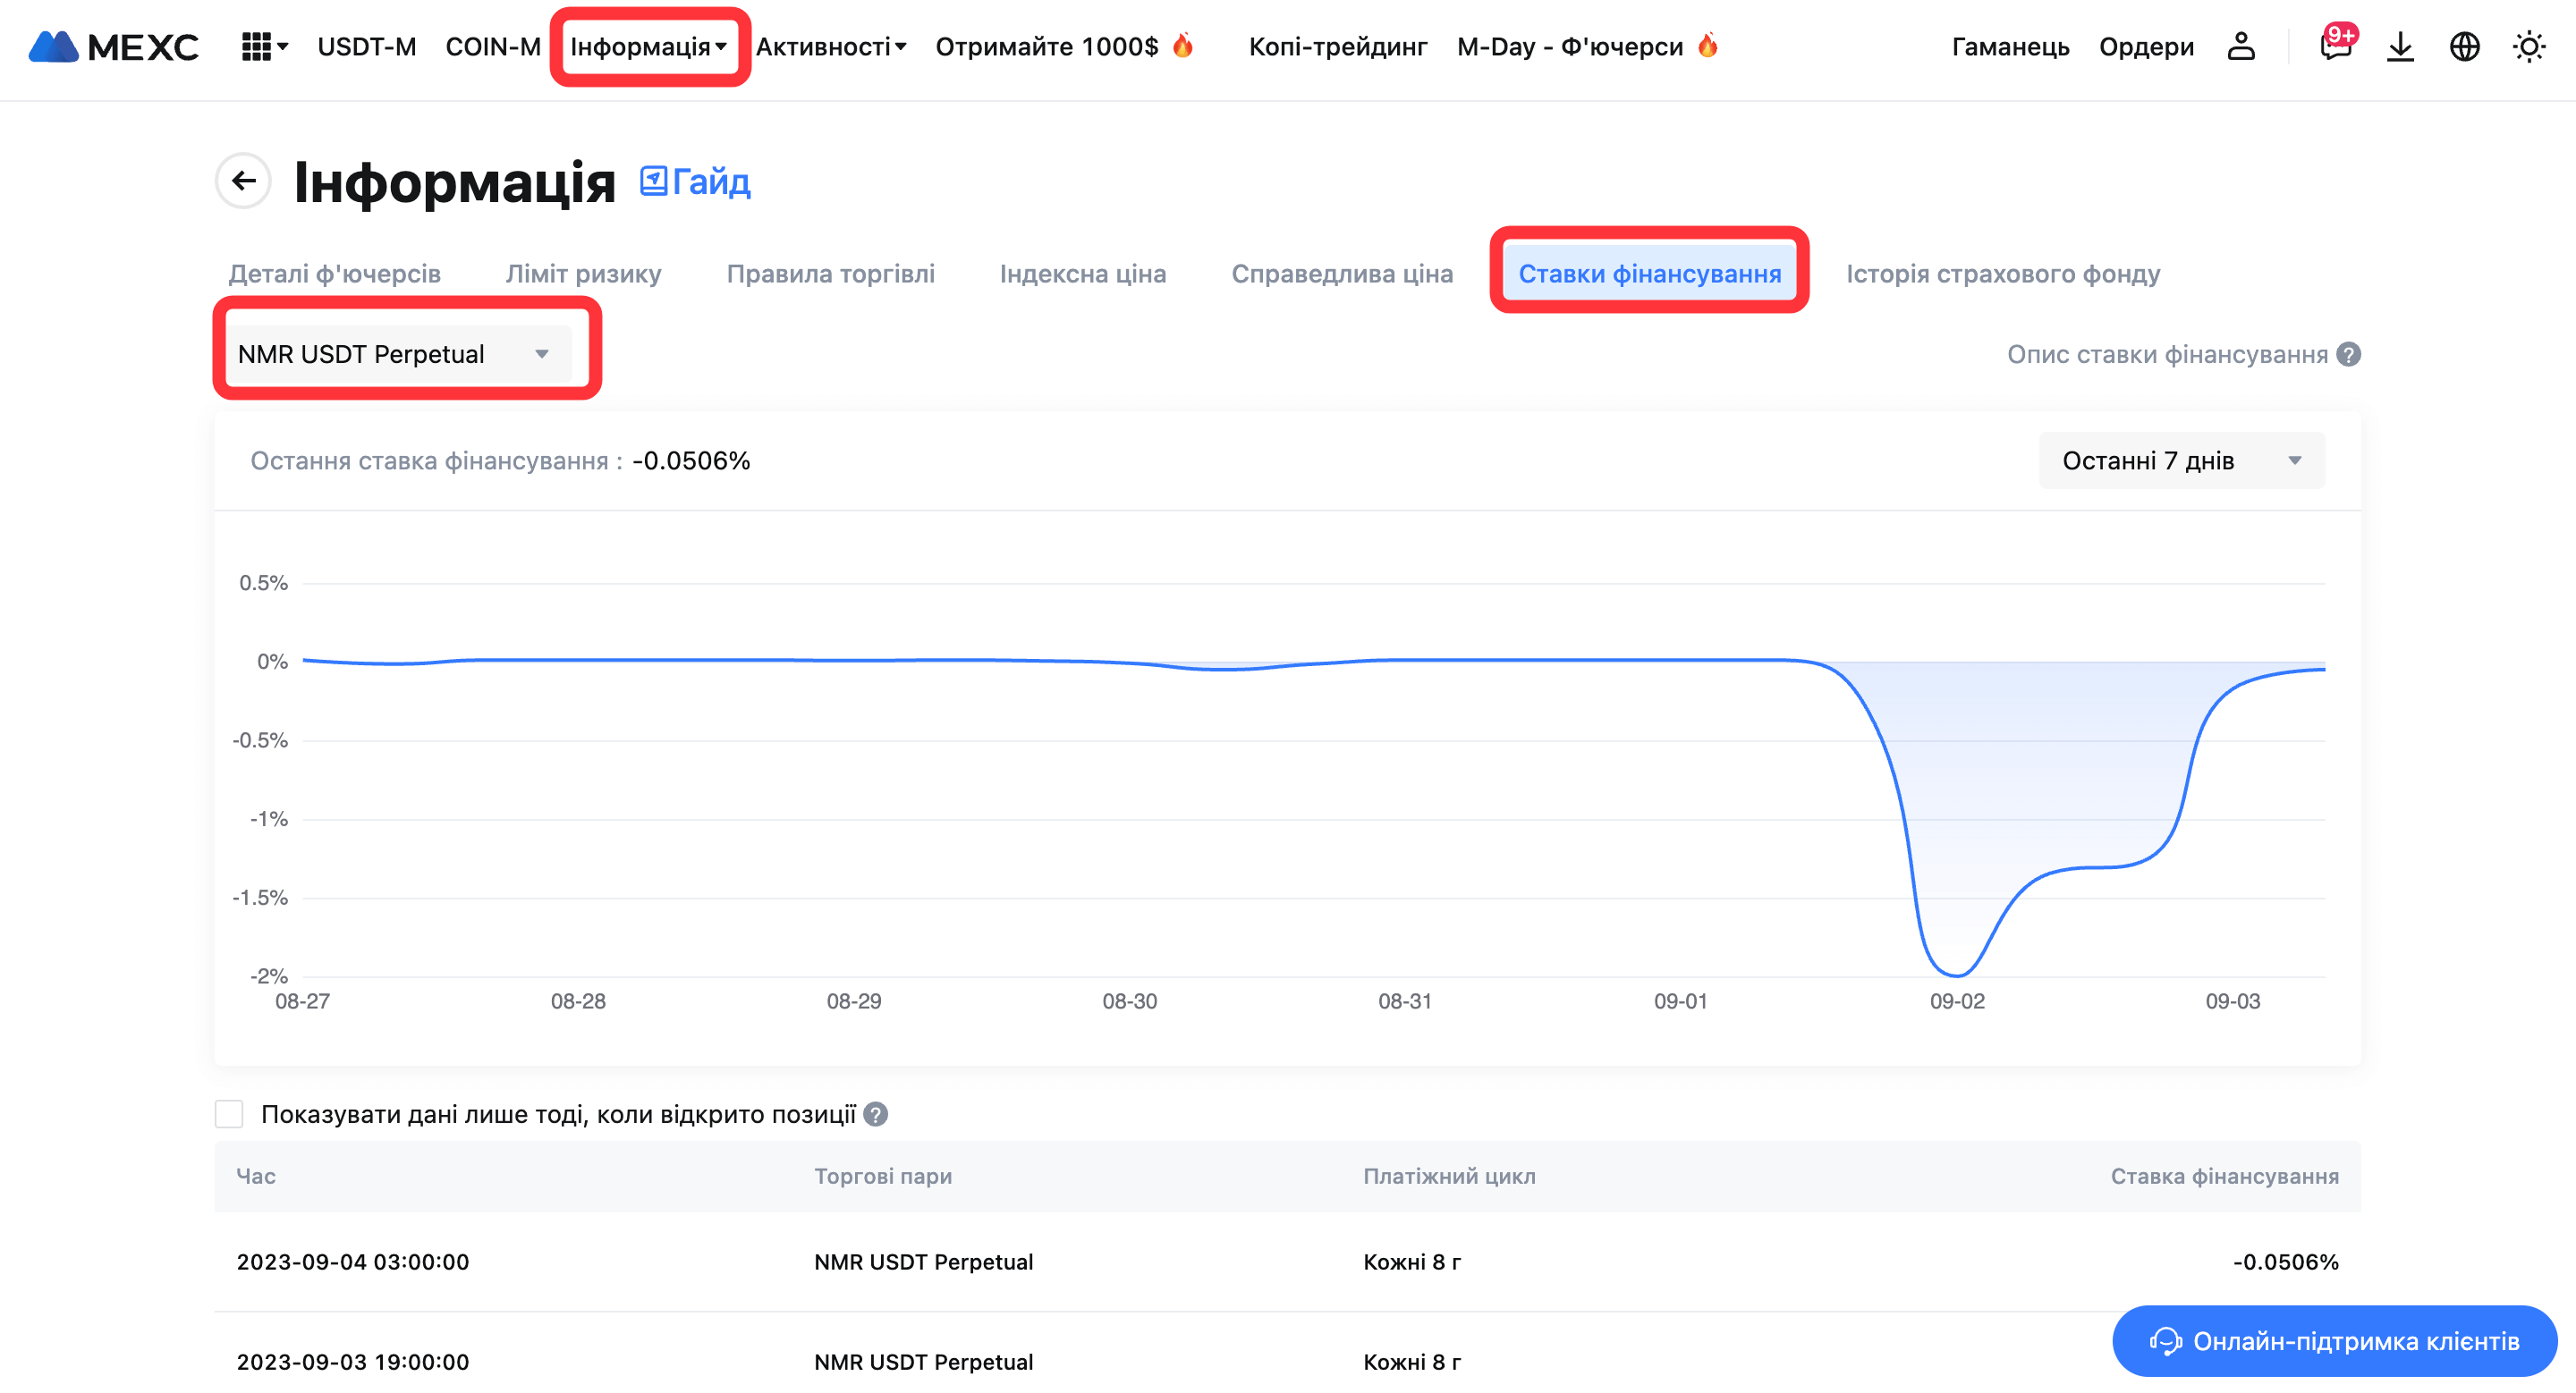The image size is (2576, 1393).
Task: Open the last 7 days period dropdown
Action: coord(2181,460)
